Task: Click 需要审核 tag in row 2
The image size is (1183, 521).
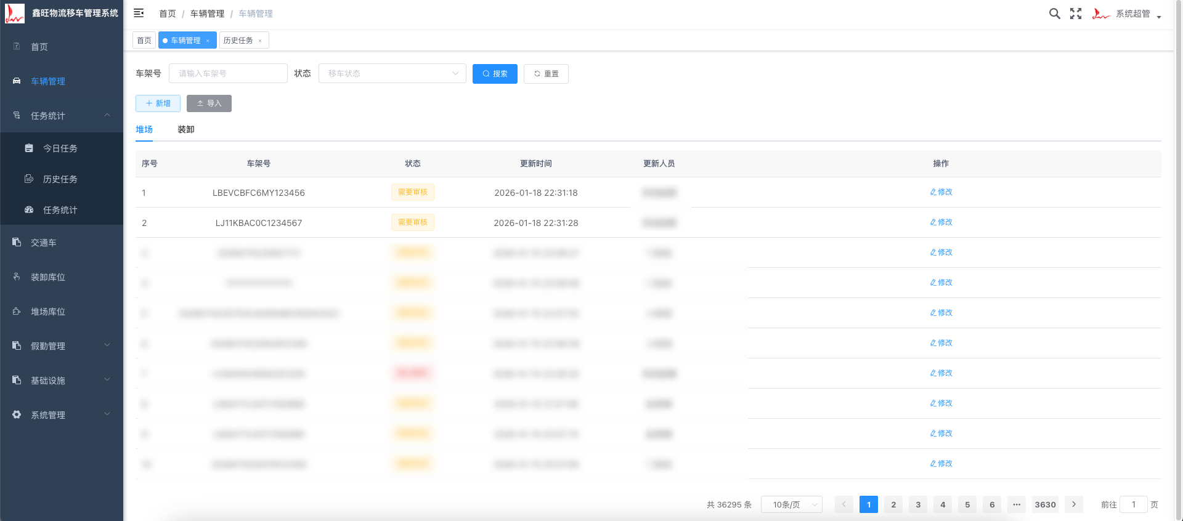Action: point(413,222)
